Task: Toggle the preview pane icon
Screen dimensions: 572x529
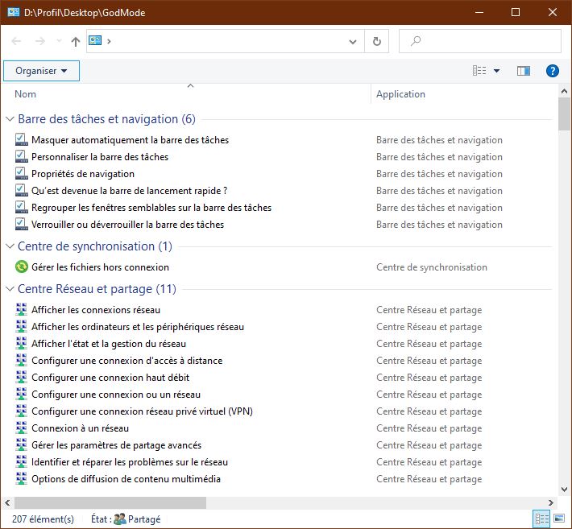Action: click(x=524, y=71)
